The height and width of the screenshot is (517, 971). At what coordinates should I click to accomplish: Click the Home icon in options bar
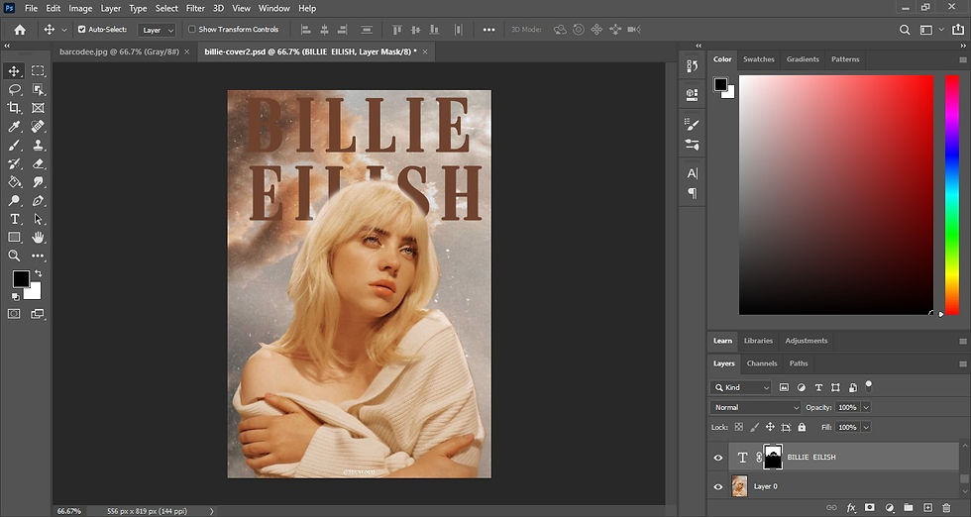point(20,30)
